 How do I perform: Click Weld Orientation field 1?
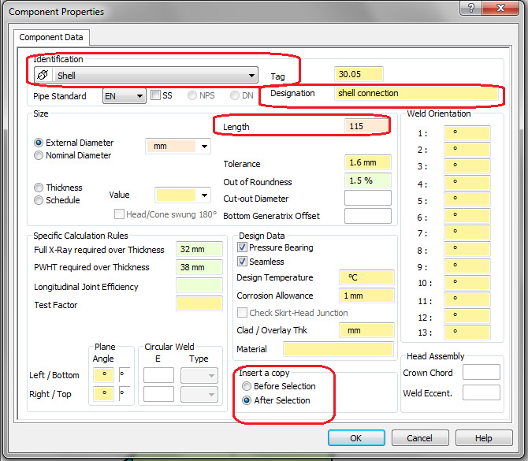click(467, 132)
